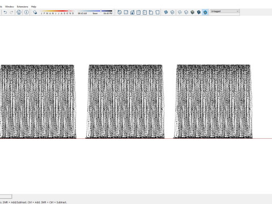Click the 04:45 PM sunset time label
The height and width of the screenshot is (204, 272).
(x=108, y=14)
